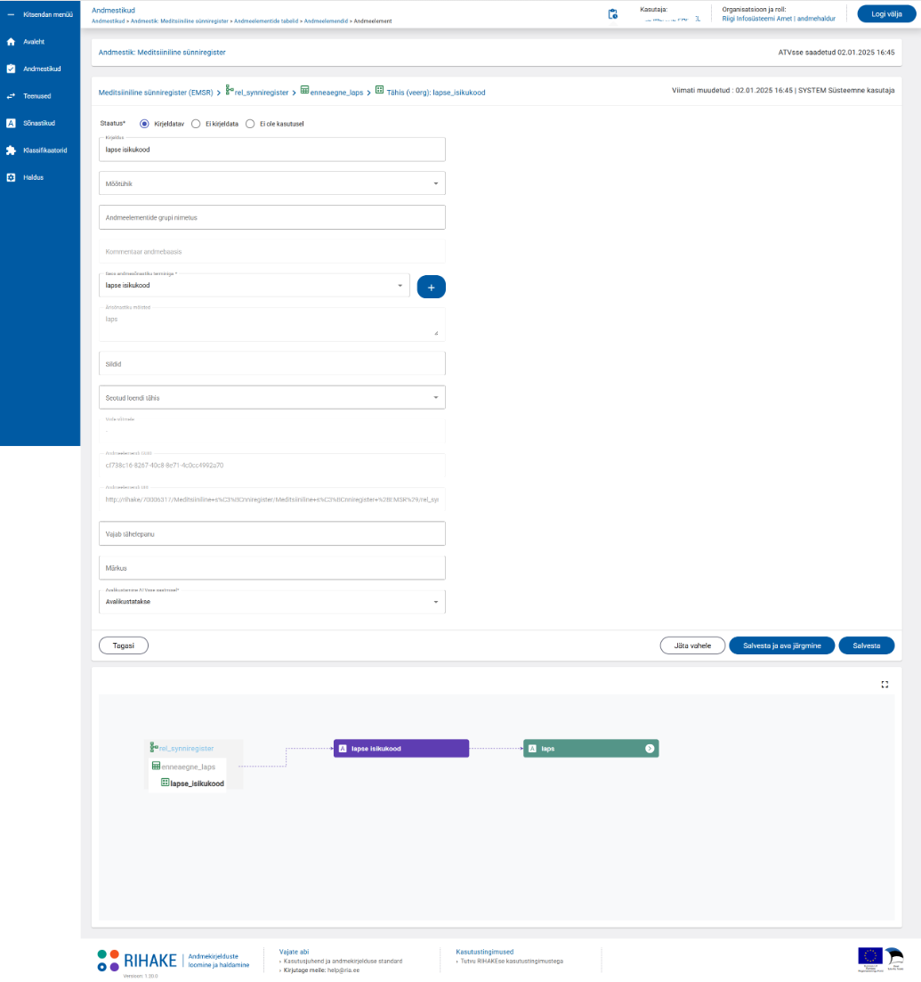Expand diagram with the fullscreen icon

tap(885, 685)
